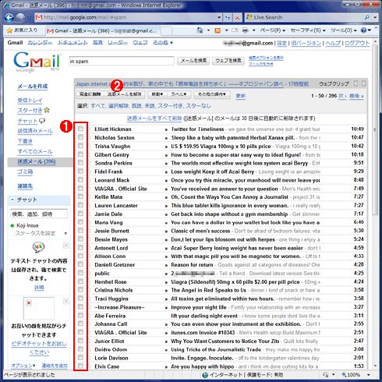The height and width of the screenshot is (382, 382).
Task: Click the broken image placeholder in video chat box
Action: 39,308
